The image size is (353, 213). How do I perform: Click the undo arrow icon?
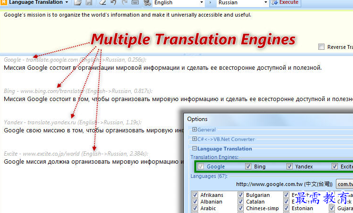[x=114, y=2]
